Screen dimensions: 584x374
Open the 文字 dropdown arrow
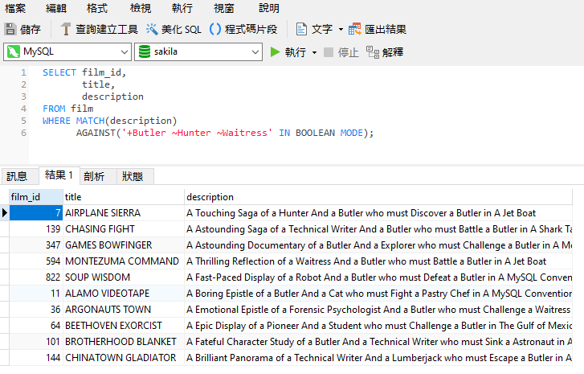pos(341,29)
